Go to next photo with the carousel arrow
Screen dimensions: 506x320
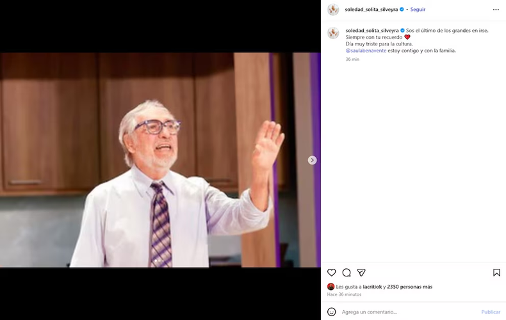pyautogui.click(x=312, y=160)
